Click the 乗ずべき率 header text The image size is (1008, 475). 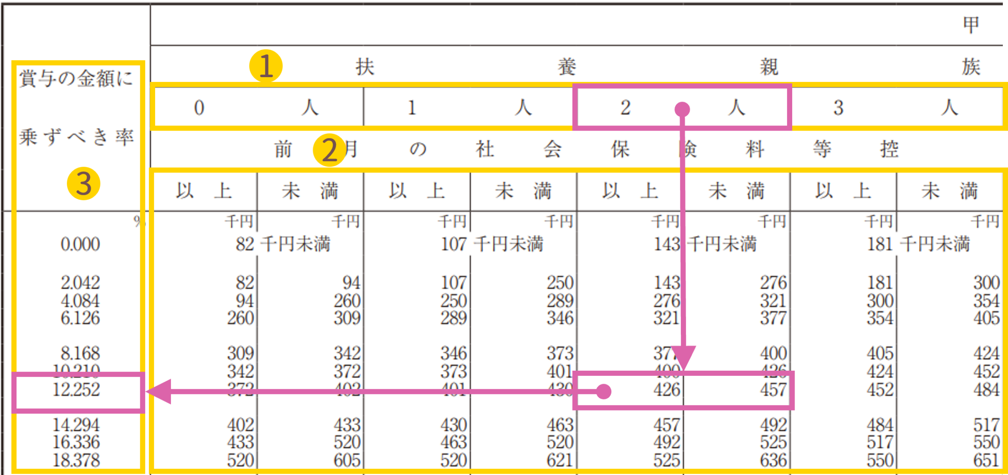point(76,137)
